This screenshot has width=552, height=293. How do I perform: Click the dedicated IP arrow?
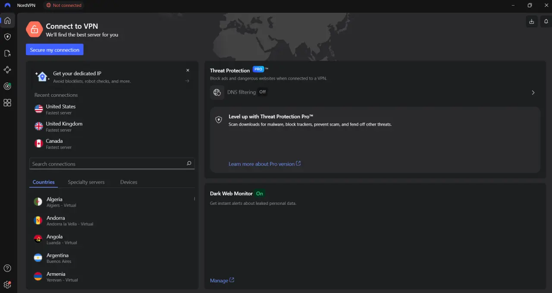[x=187, y=81]
